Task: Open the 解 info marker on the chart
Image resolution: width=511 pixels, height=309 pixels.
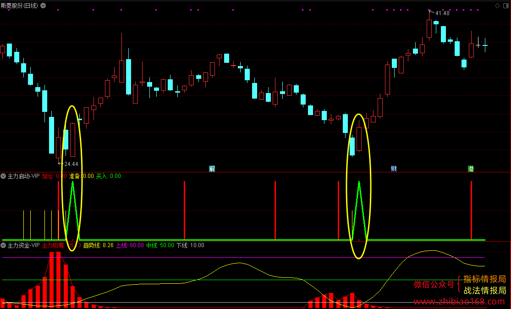Action: 212,169
